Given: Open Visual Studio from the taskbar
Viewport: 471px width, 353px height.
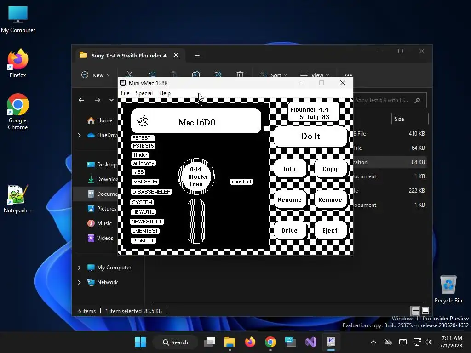Looking at the screenshot, I should [x=311, y=342].
